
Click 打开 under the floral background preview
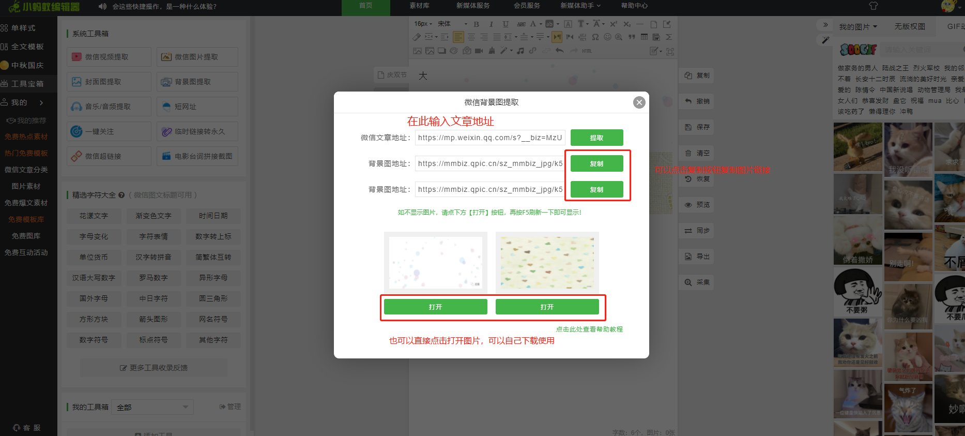pos(435,307)
